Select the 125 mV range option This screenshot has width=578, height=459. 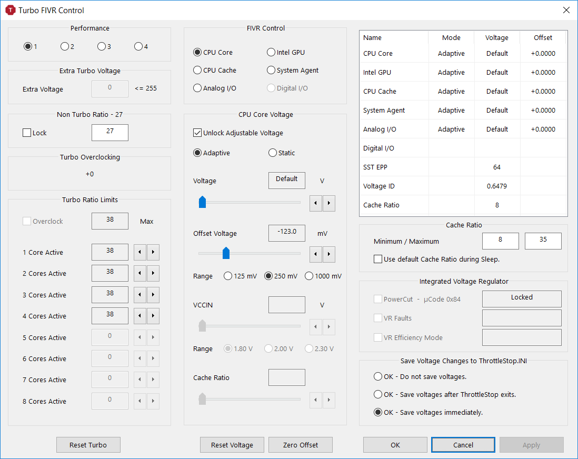(x=228, y=276)
